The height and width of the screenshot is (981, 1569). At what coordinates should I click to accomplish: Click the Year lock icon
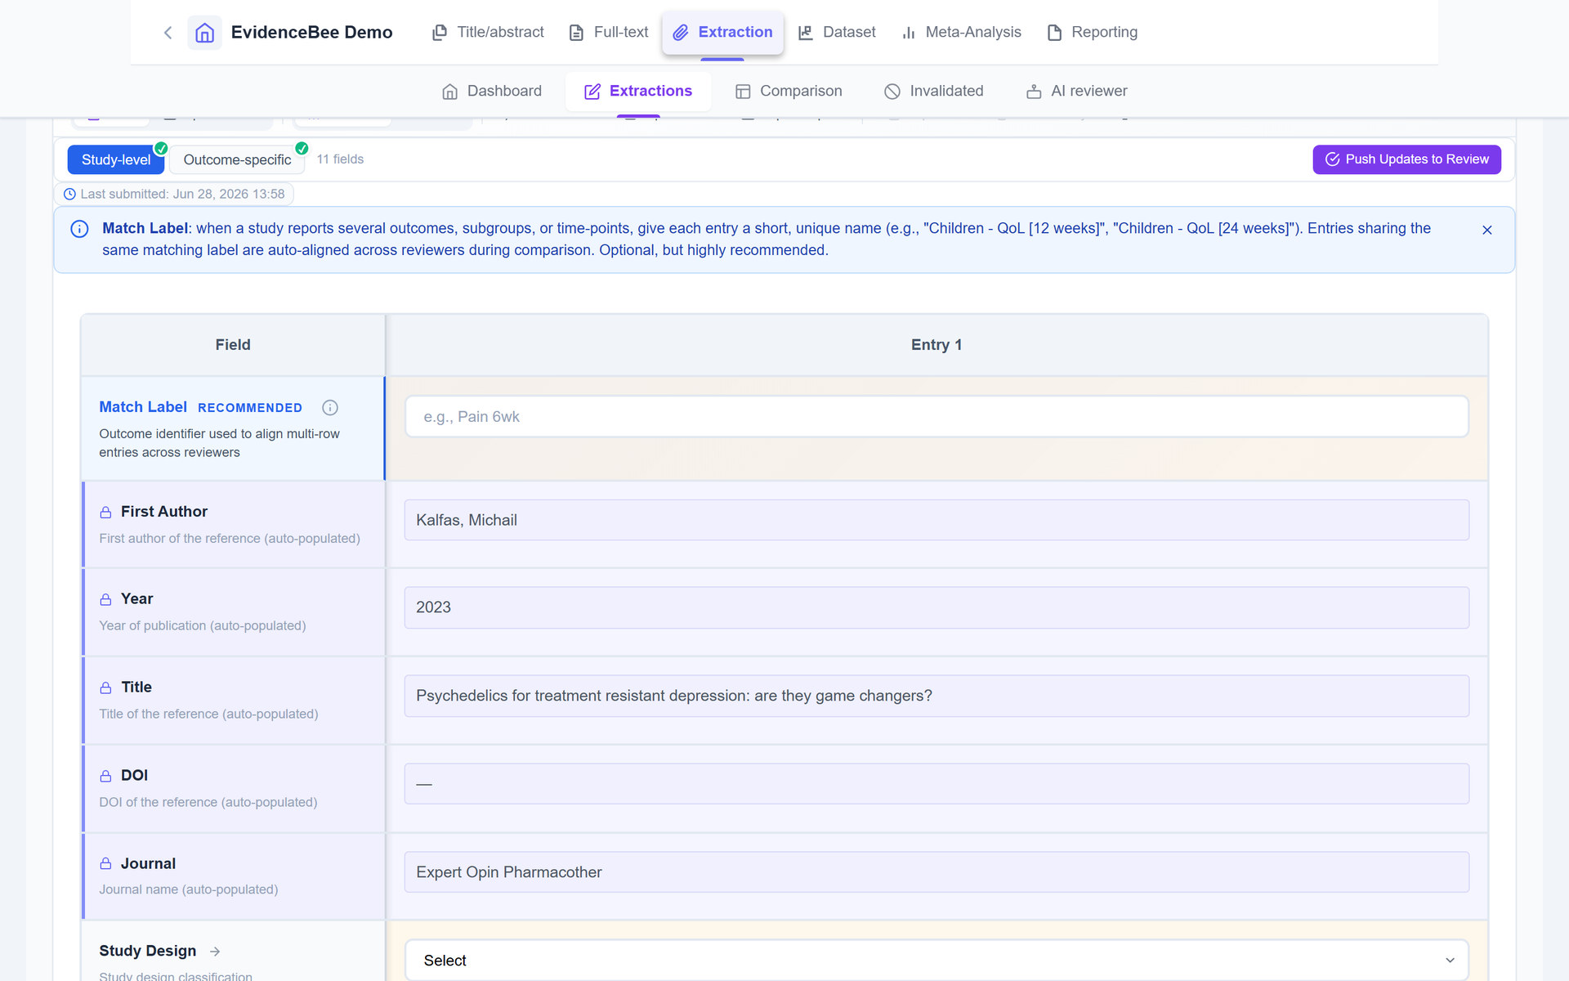[x=105, y=599]
